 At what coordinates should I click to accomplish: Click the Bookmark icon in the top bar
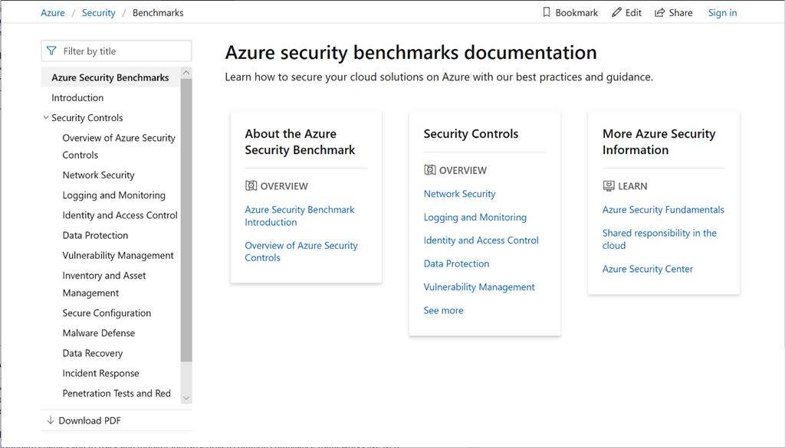pos(547,12)
